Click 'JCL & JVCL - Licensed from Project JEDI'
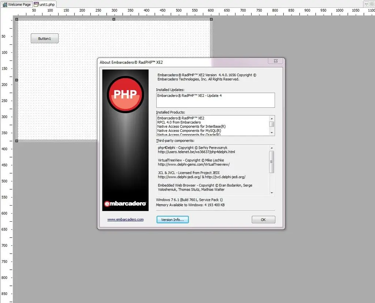The height and width of the screenshot is (303, 375). [189, 173]
